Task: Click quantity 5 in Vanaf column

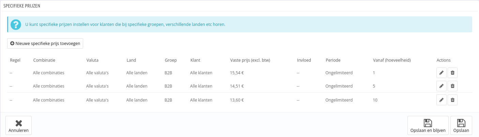Action: click(374, 86)
